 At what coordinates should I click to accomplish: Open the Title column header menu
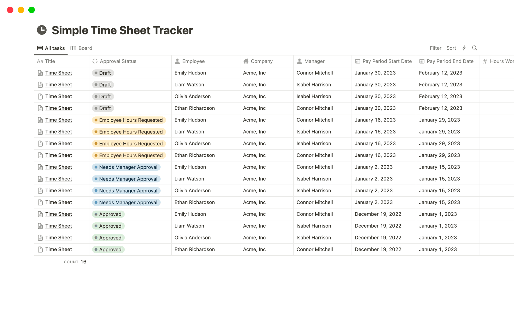(x=50, y=61)
